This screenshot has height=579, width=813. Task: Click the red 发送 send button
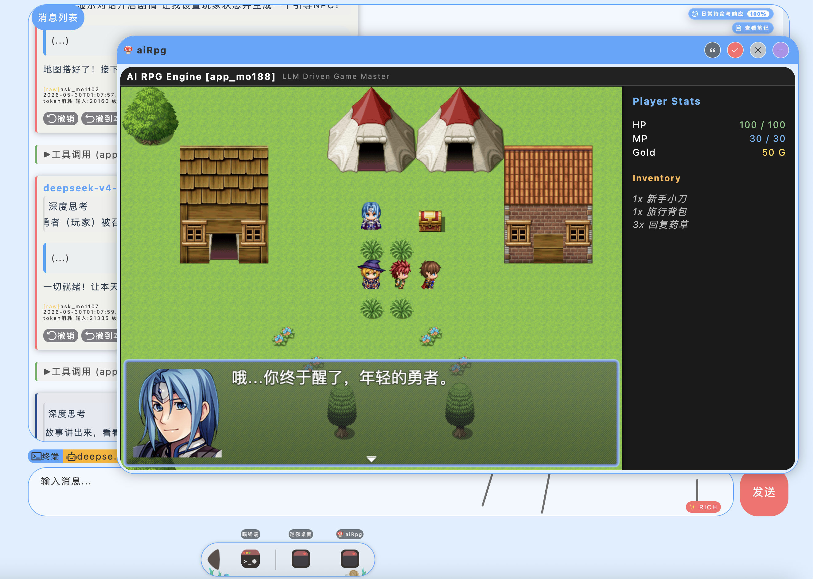[x=764, y=492]
